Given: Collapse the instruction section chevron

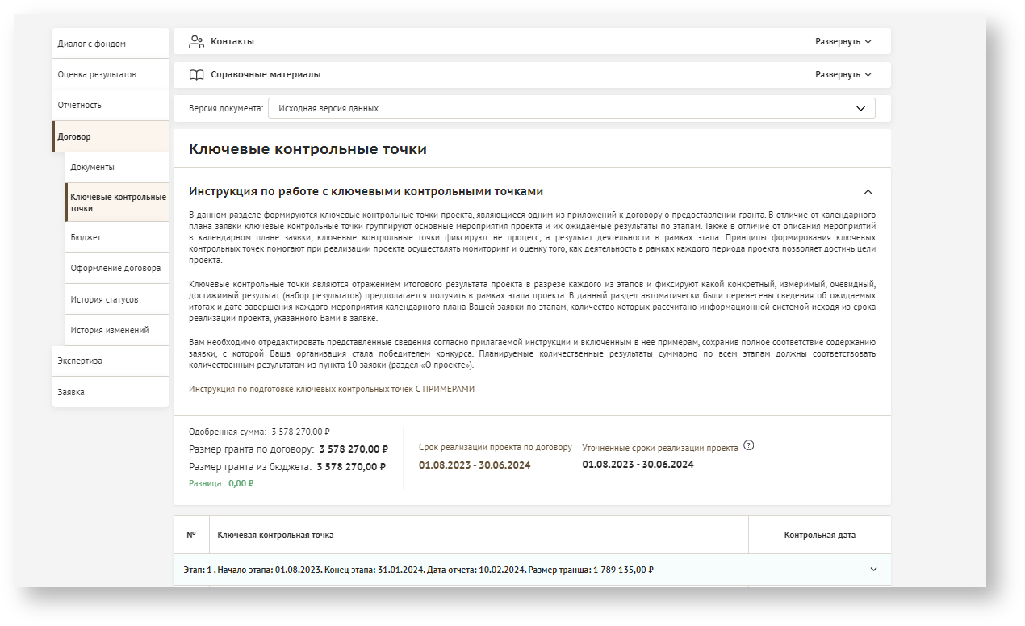Looking at the screenshot, I should click(868, 192).
